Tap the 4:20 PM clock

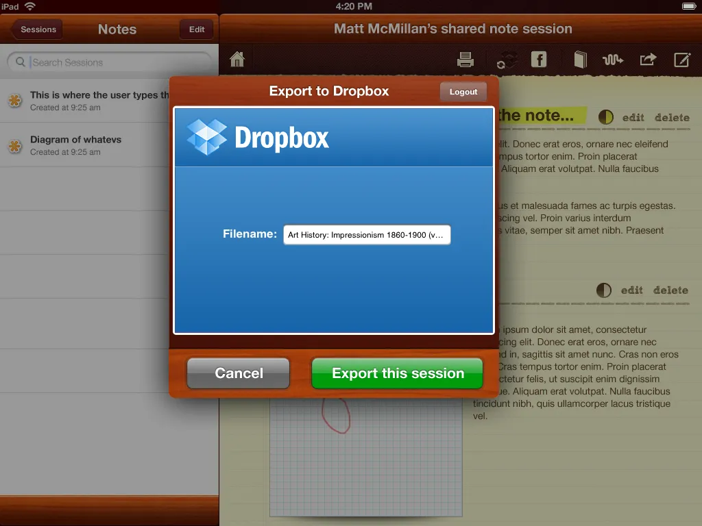click(x=354, y=6)
